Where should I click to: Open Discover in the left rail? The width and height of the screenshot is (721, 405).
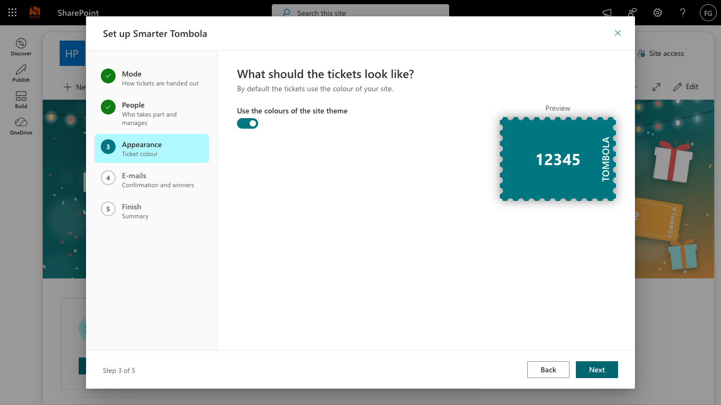pyautogui.click(x=21, y=47)
